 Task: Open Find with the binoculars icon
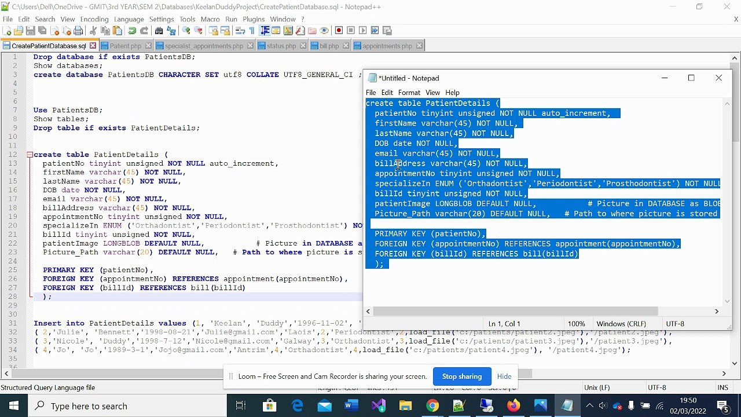(159, 31)
